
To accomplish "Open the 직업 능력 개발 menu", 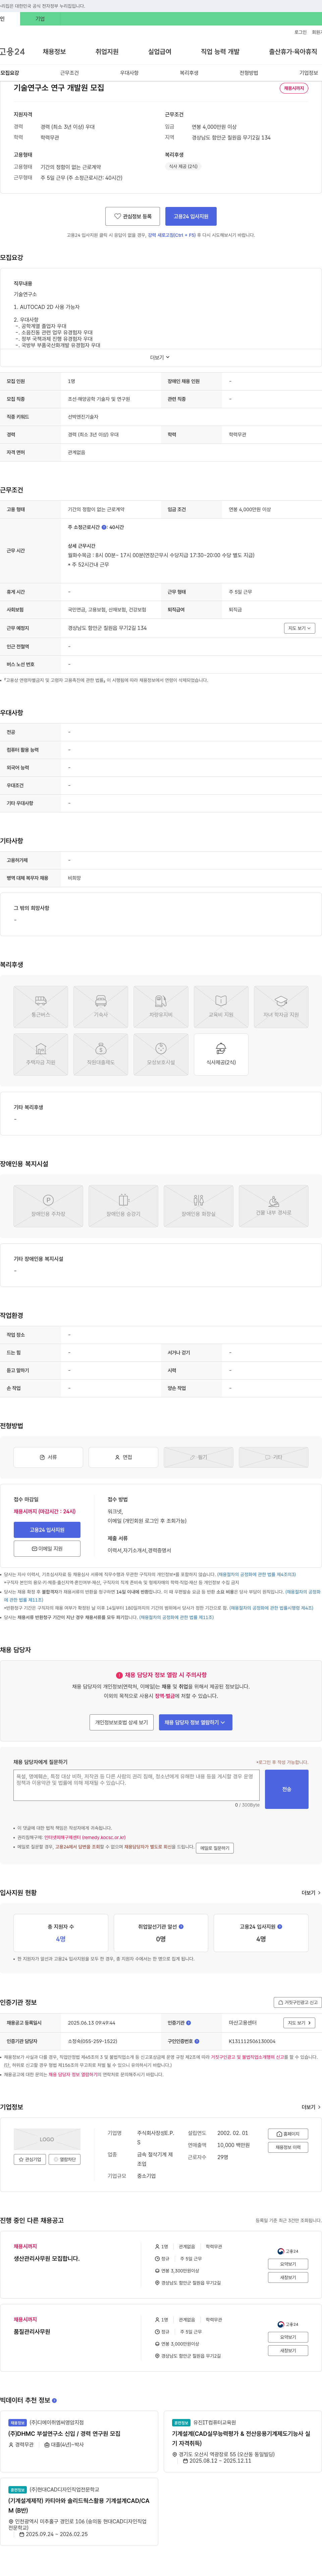I will click(x=220, y=52).
